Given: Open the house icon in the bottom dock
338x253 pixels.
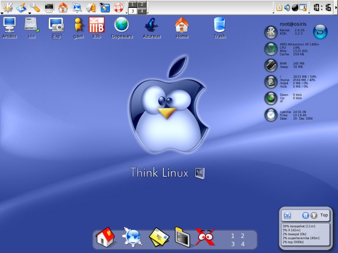Looking at the screenshot, I should [106, 237].
